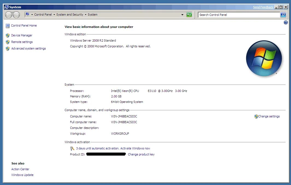291x185 pixels.
Task: Click the 64-bit Operating System value
Action: click(x=127, y=102)
